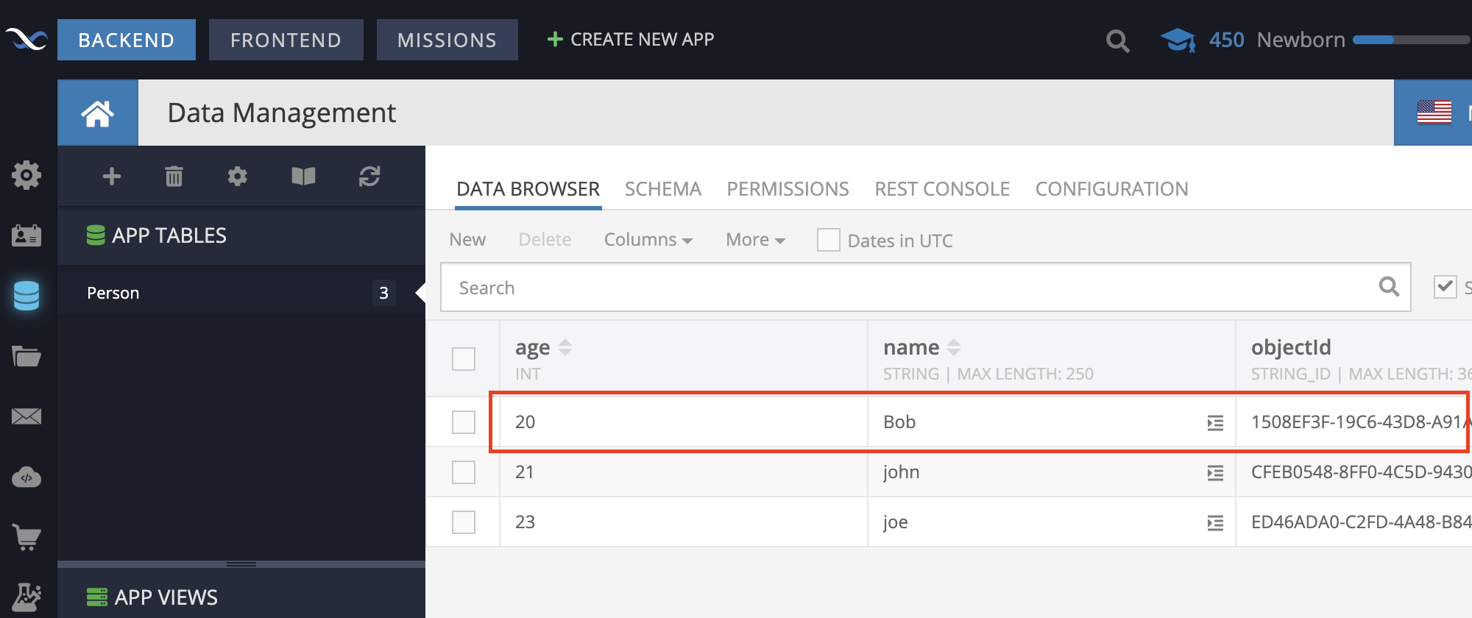This screenshot has height=618, width=1472.
Task: Open the Messaging envelope icon in sidebar
Action: pos(26,416)
